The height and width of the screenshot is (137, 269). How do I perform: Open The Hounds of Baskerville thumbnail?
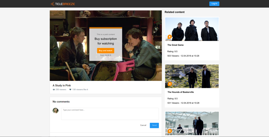coord(192,76)
